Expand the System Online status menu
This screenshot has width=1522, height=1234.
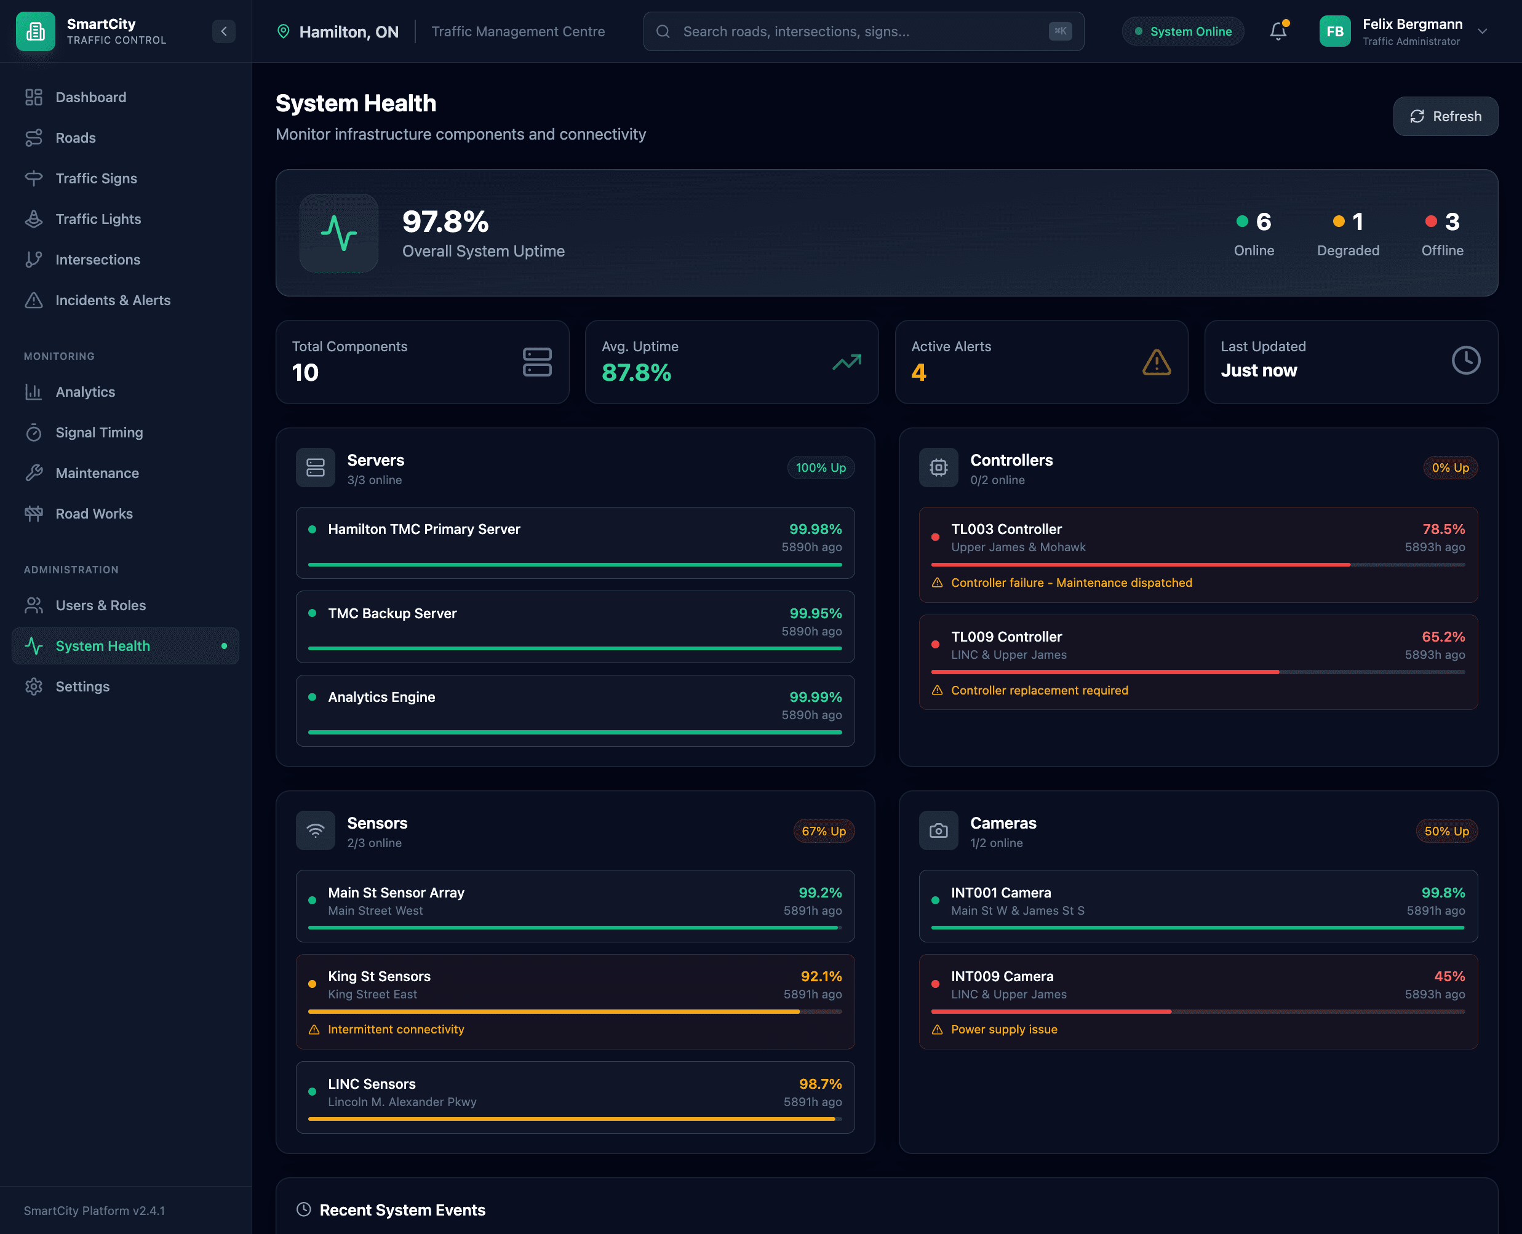1182,31
